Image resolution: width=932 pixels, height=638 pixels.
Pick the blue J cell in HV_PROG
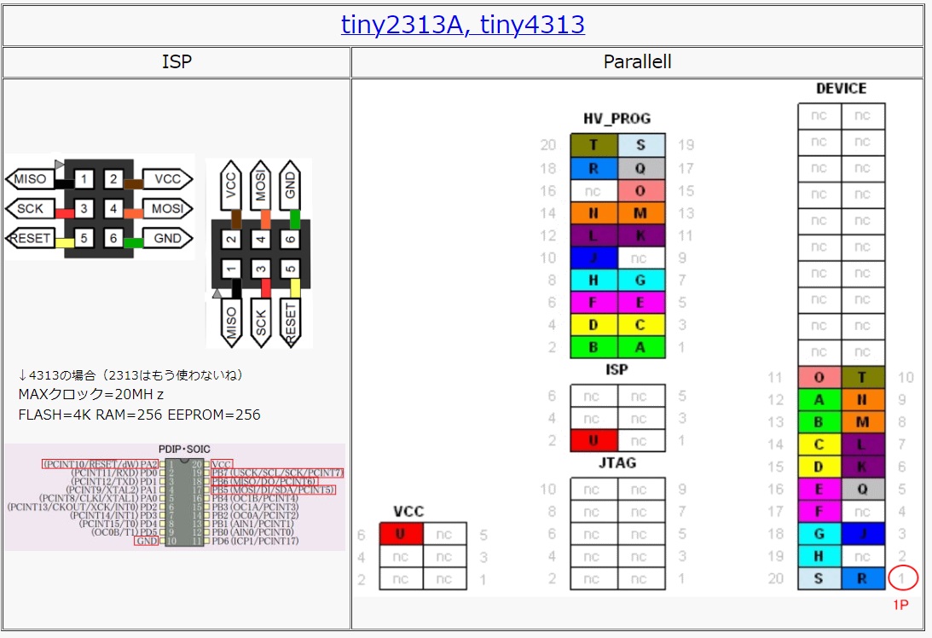point(594,258)
